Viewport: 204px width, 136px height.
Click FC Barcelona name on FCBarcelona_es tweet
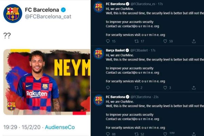tap(115, 4)
